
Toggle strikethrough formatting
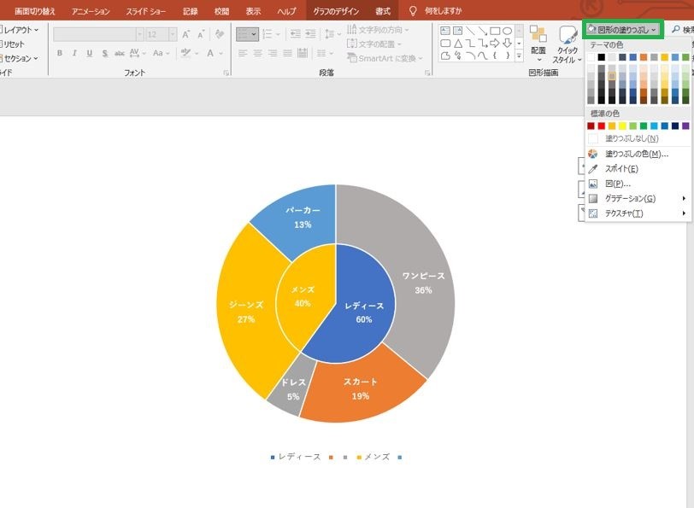(x=119, y=53)
